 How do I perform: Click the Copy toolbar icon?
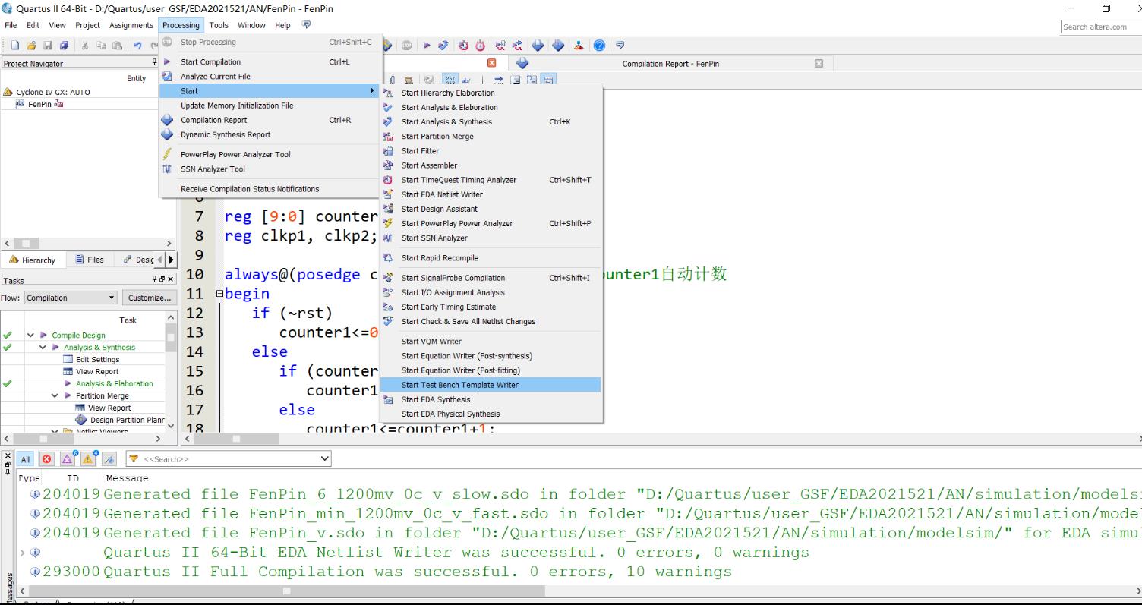(x=100, y=46)
